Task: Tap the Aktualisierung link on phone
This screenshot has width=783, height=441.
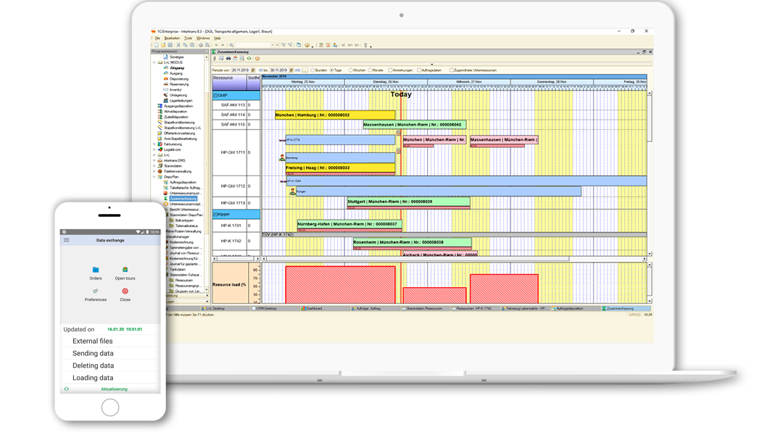Action: (x=114, y=389)
